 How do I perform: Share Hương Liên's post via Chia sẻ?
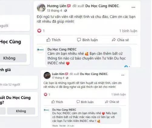[120, 40]
